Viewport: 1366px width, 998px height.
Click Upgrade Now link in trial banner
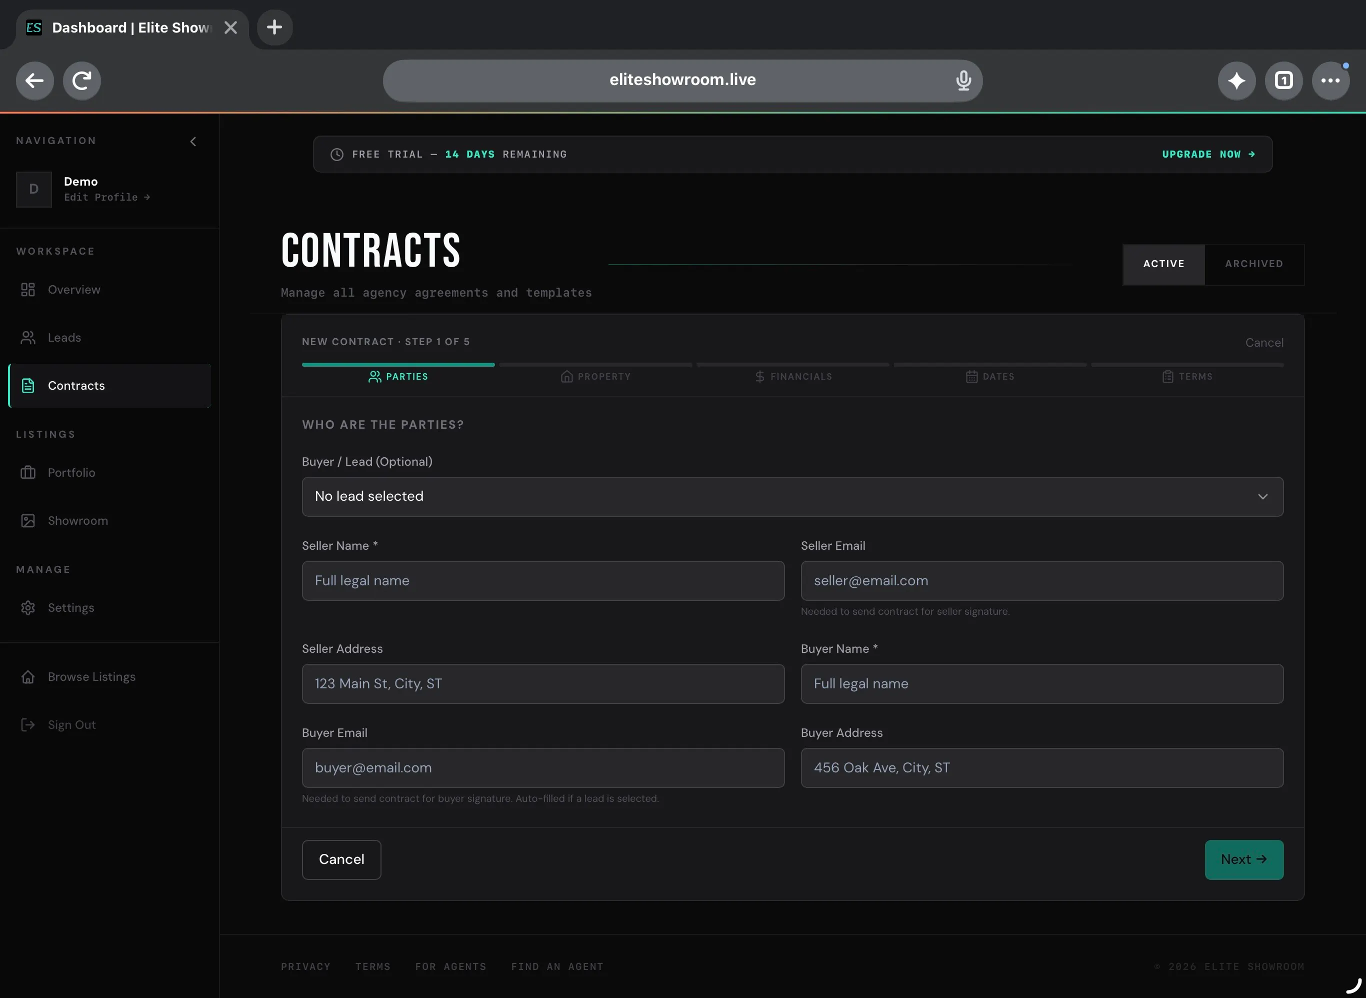[x=1208, y=154]
